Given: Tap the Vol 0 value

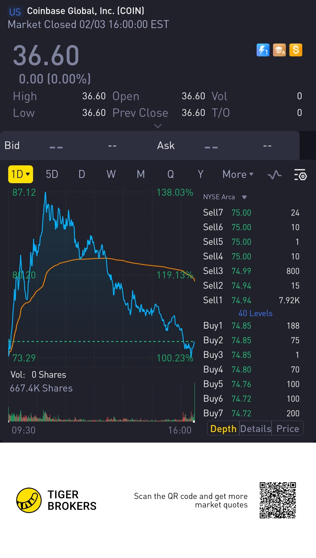Looking at the screenshot, I should [299, 96].
